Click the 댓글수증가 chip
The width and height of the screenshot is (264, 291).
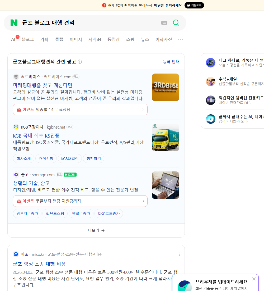81,213
